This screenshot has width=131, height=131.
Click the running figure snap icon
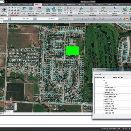pyautogui.click(x=124, y=19)
